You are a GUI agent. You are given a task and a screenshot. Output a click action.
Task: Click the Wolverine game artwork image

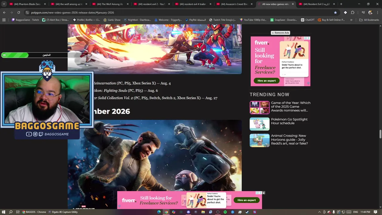155,164
